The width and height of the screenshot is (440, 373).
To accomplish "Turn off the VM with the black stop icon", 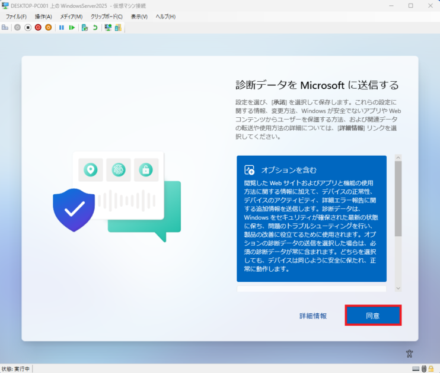I will click(x=28, y=27).
